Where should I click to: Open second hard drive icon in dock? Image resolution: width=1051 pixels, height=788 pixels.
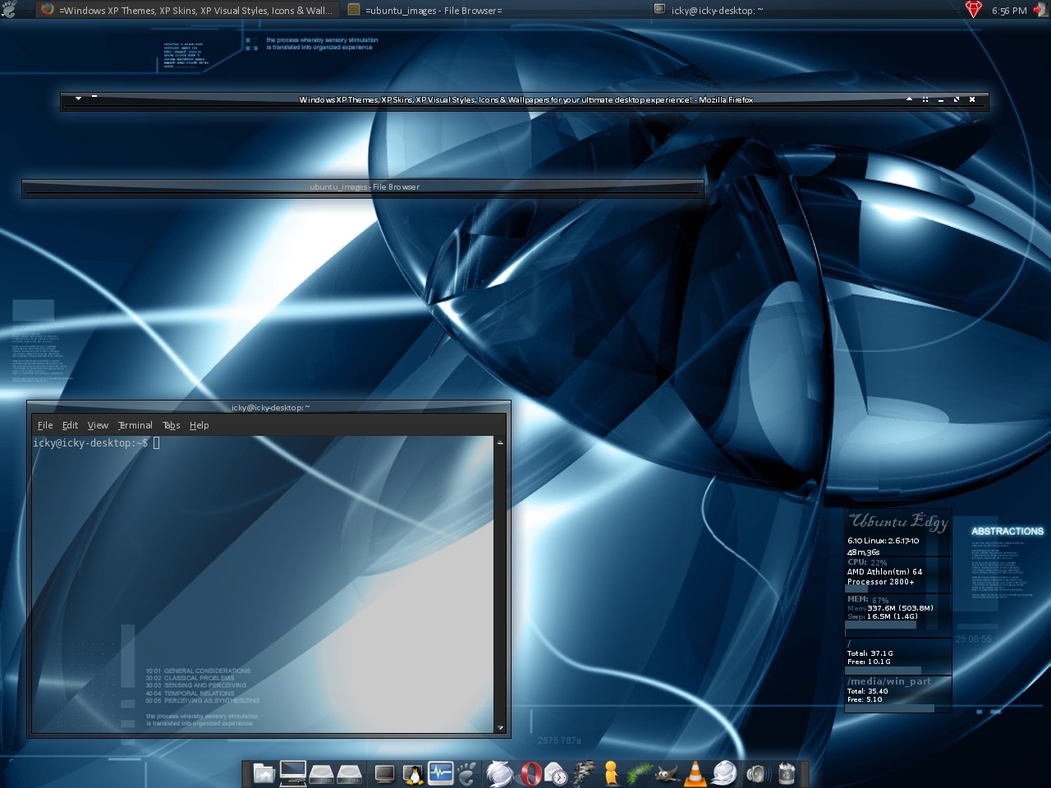[x=349, y=773]
